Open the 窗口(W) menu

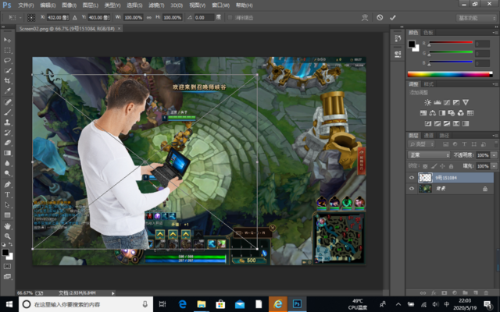tap(220, 5)
